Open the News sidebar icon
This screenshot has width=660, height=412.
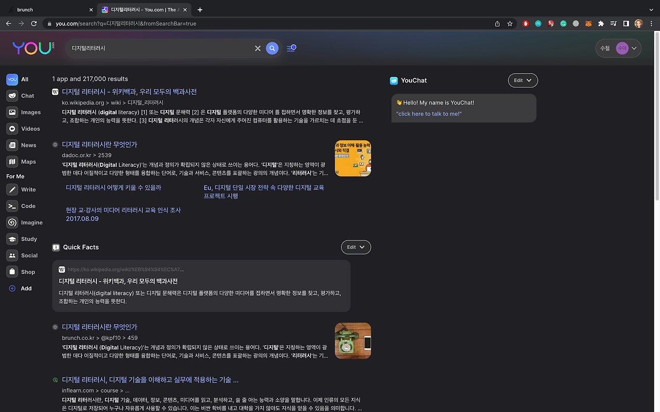[12, 145]
